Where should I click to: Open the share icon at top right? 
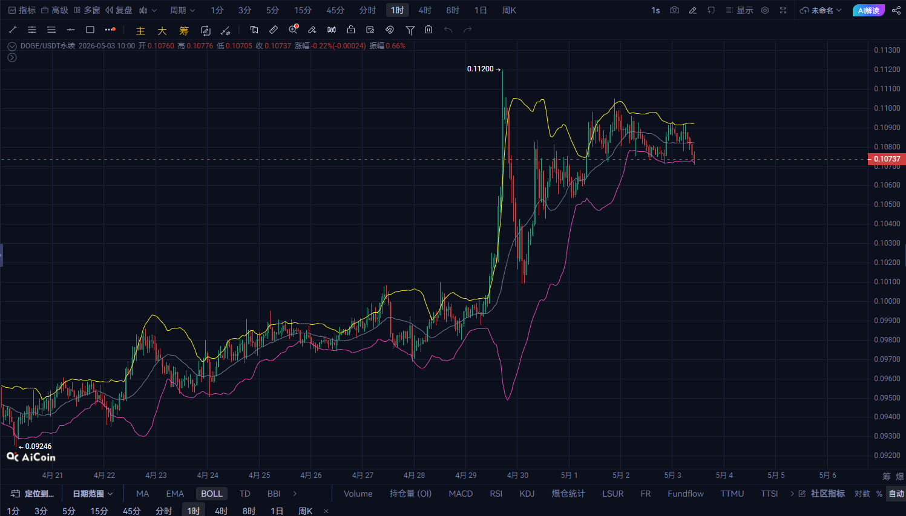[896, 10]
